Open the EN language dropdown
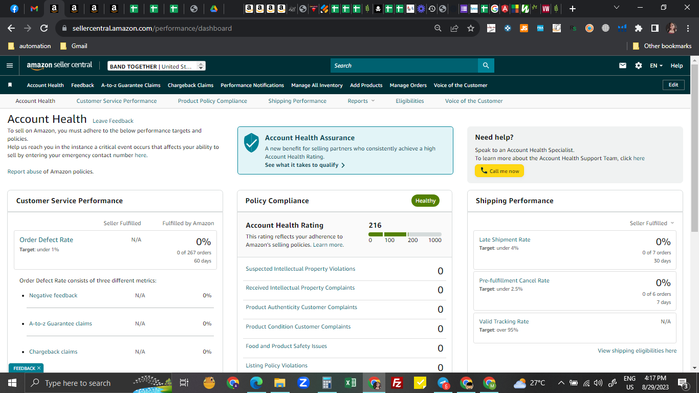699x393 pixels. point(656,65)
